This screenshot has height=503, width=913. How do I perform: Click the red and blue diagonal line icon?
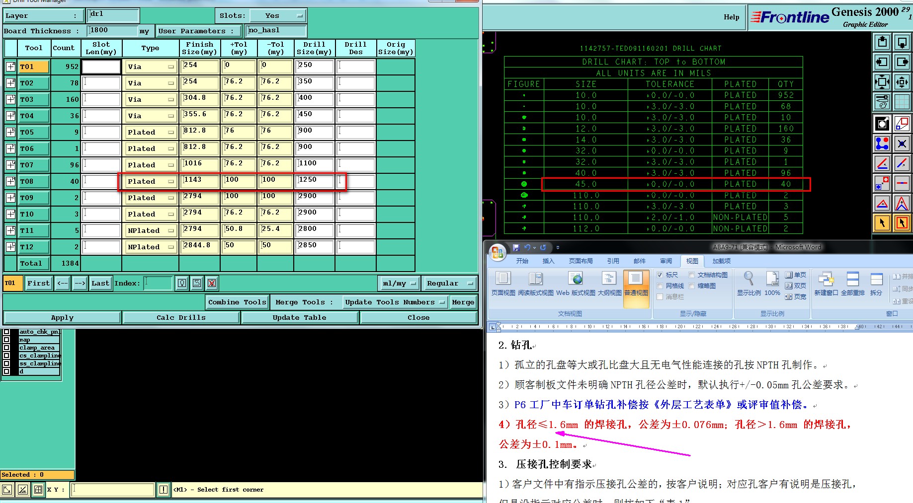point(902,163)
